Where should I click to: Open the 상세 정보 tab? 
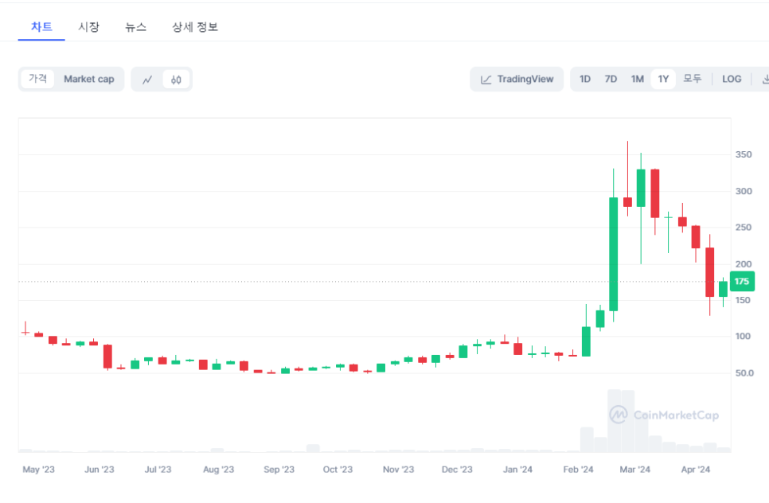pyautogui.click(x=195, y=27)
